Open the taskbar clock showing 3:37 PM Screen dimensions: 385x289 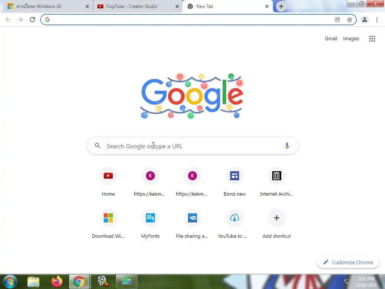pyautogui.click(x=366, y=282)
